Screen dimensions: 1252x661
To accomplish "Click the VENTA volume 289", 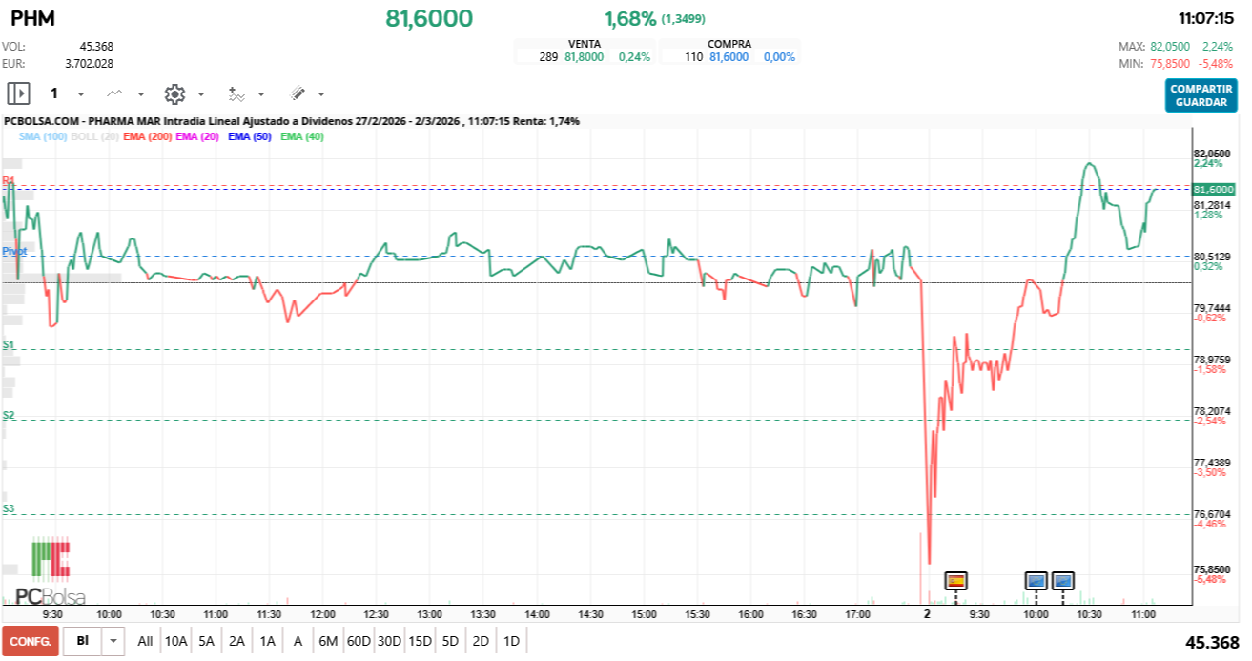I will (x=548, y=57).
